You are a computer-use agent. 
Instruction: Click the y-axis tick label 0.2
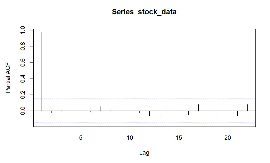tap(23, 95)
